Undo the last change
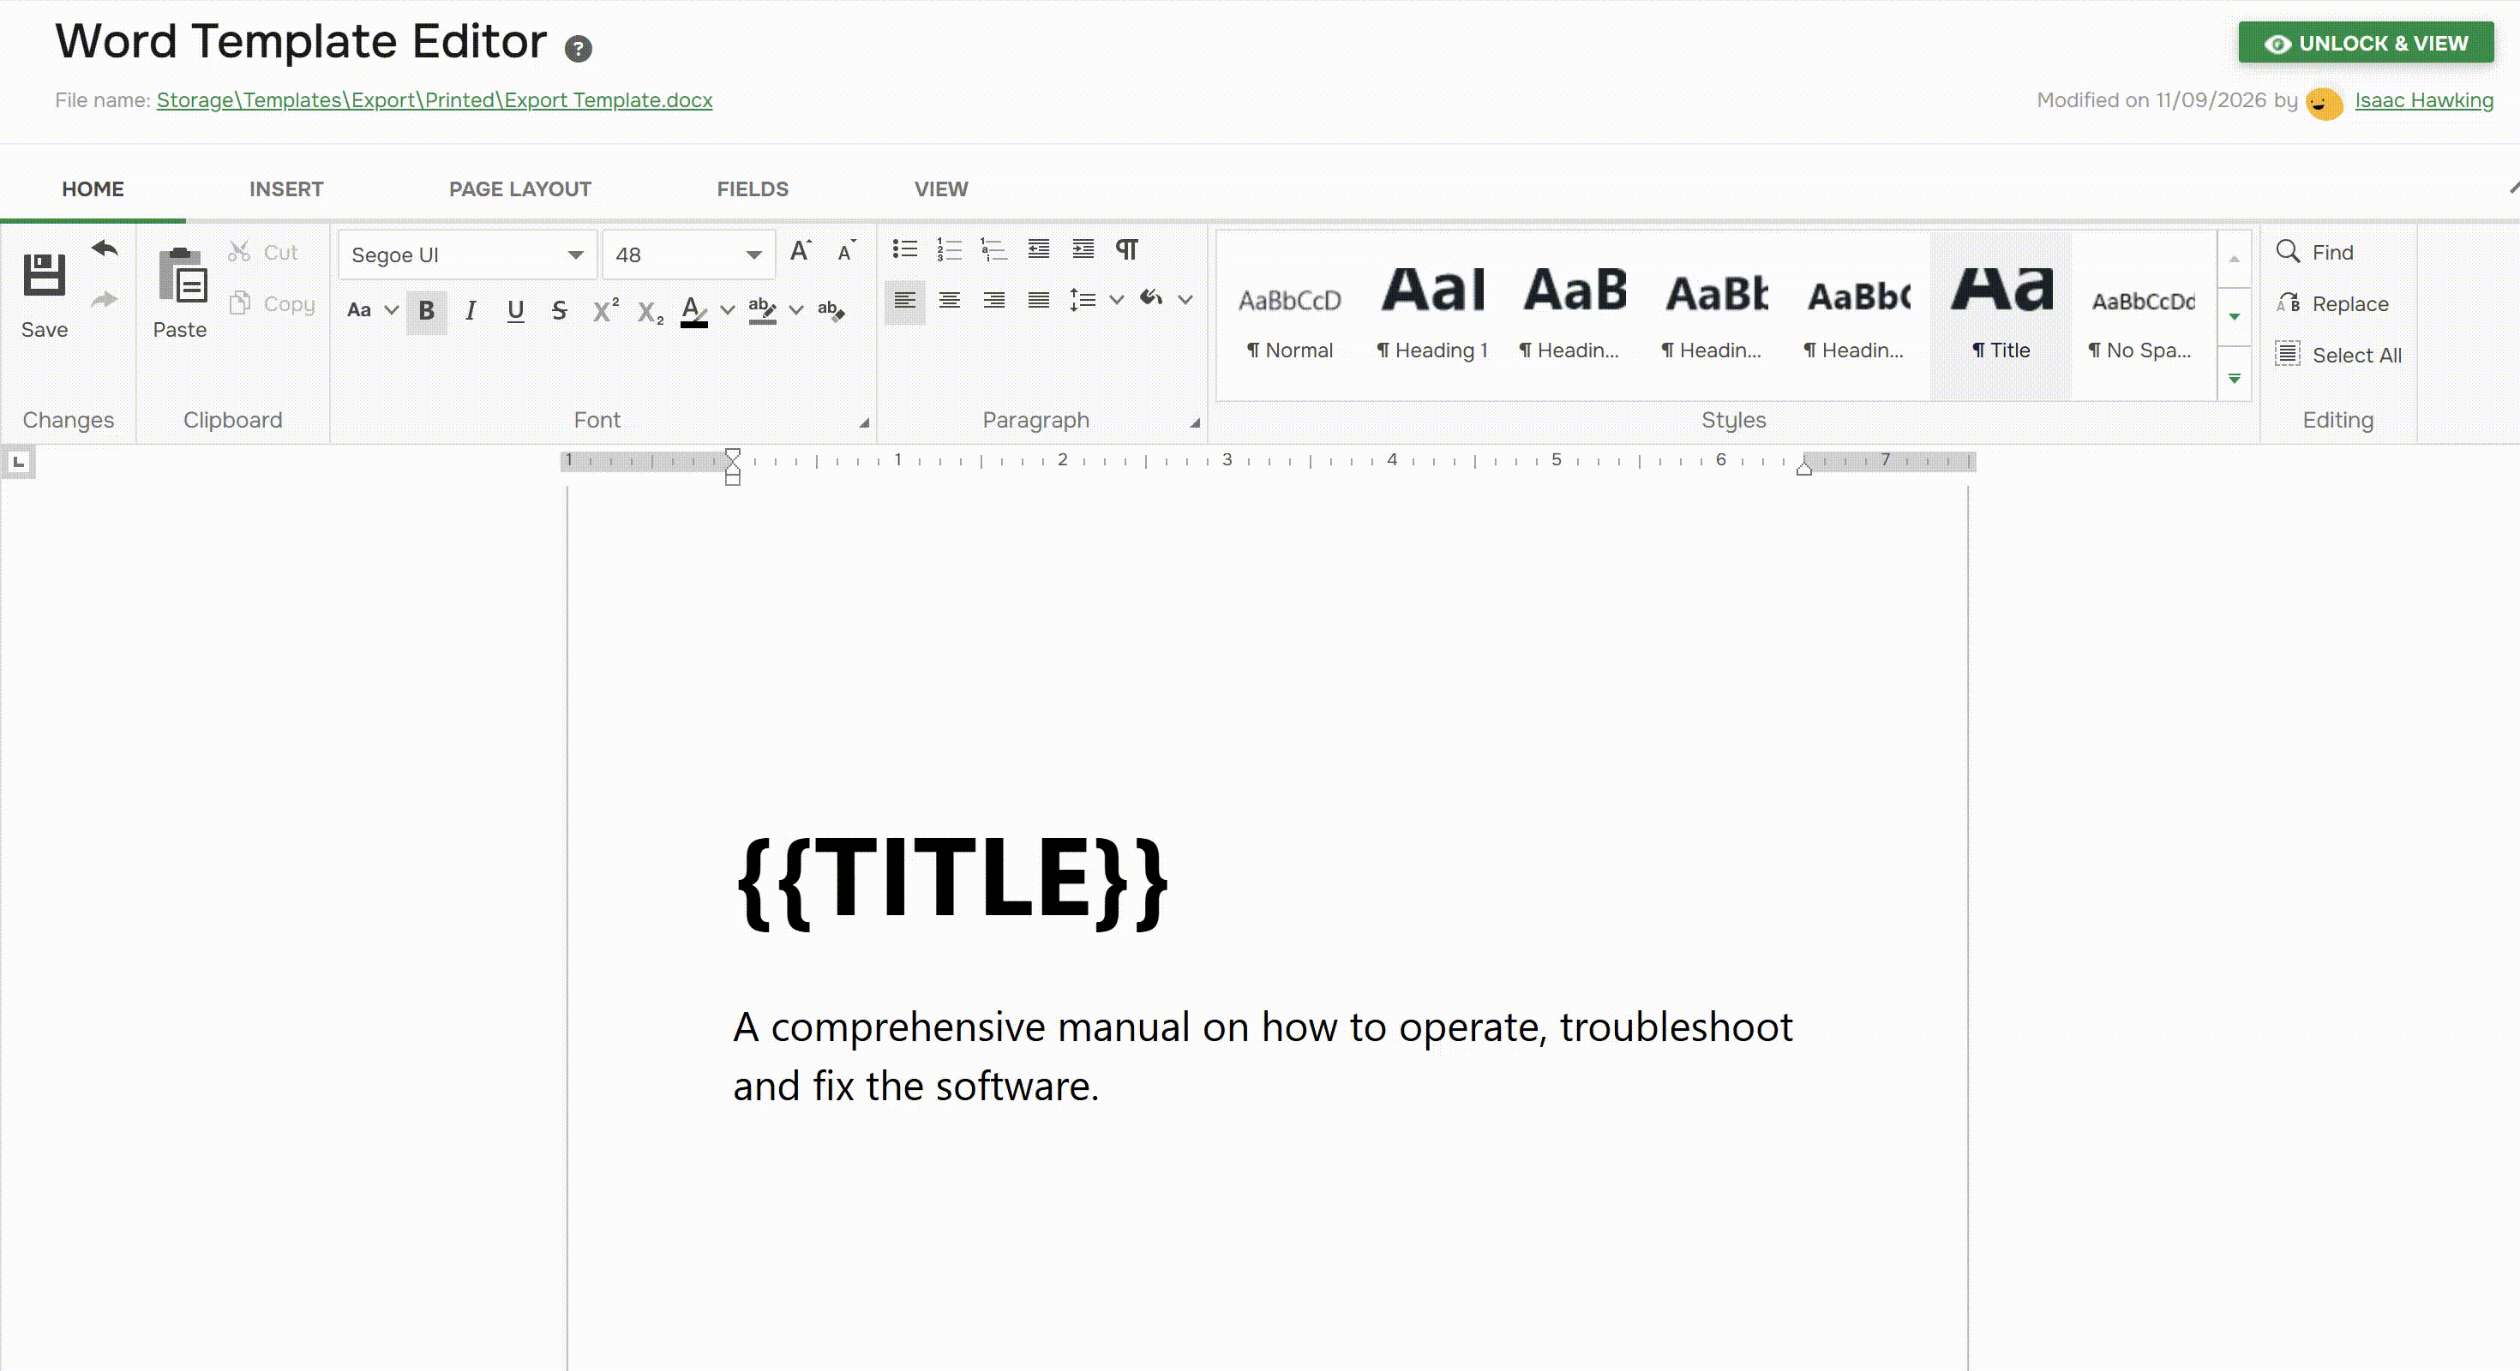 [x=105, y=248]
